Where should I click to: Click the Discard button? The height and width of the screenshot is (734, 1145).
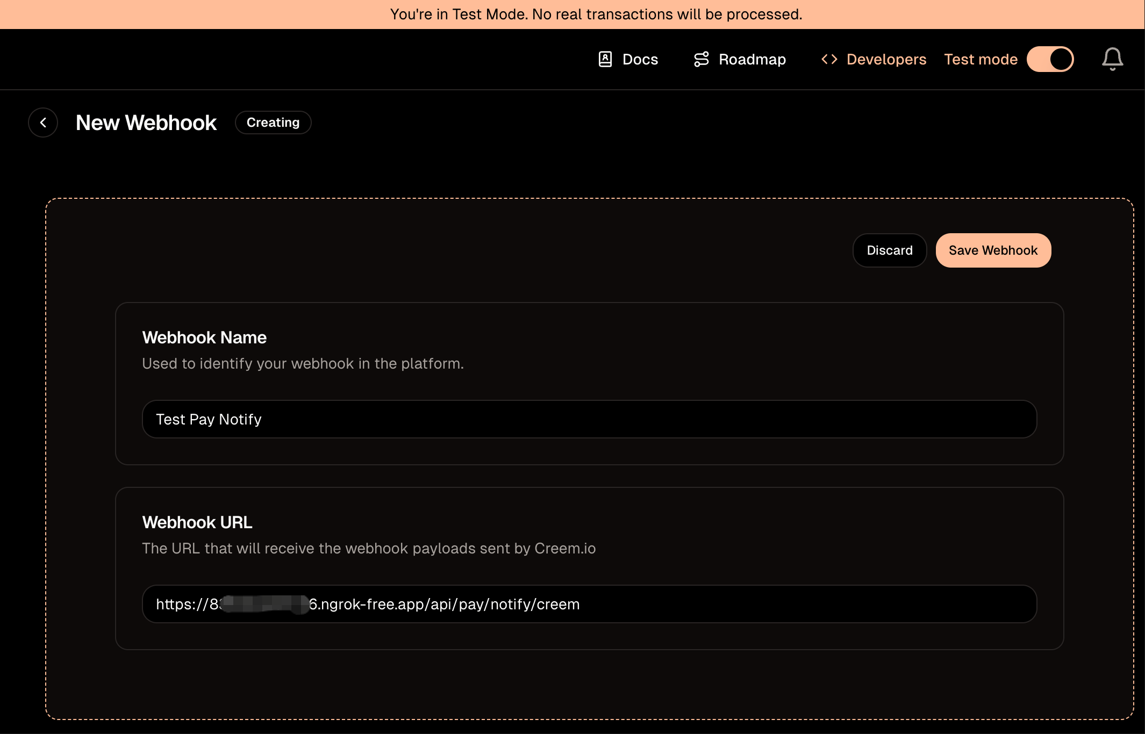pos(889,250)
